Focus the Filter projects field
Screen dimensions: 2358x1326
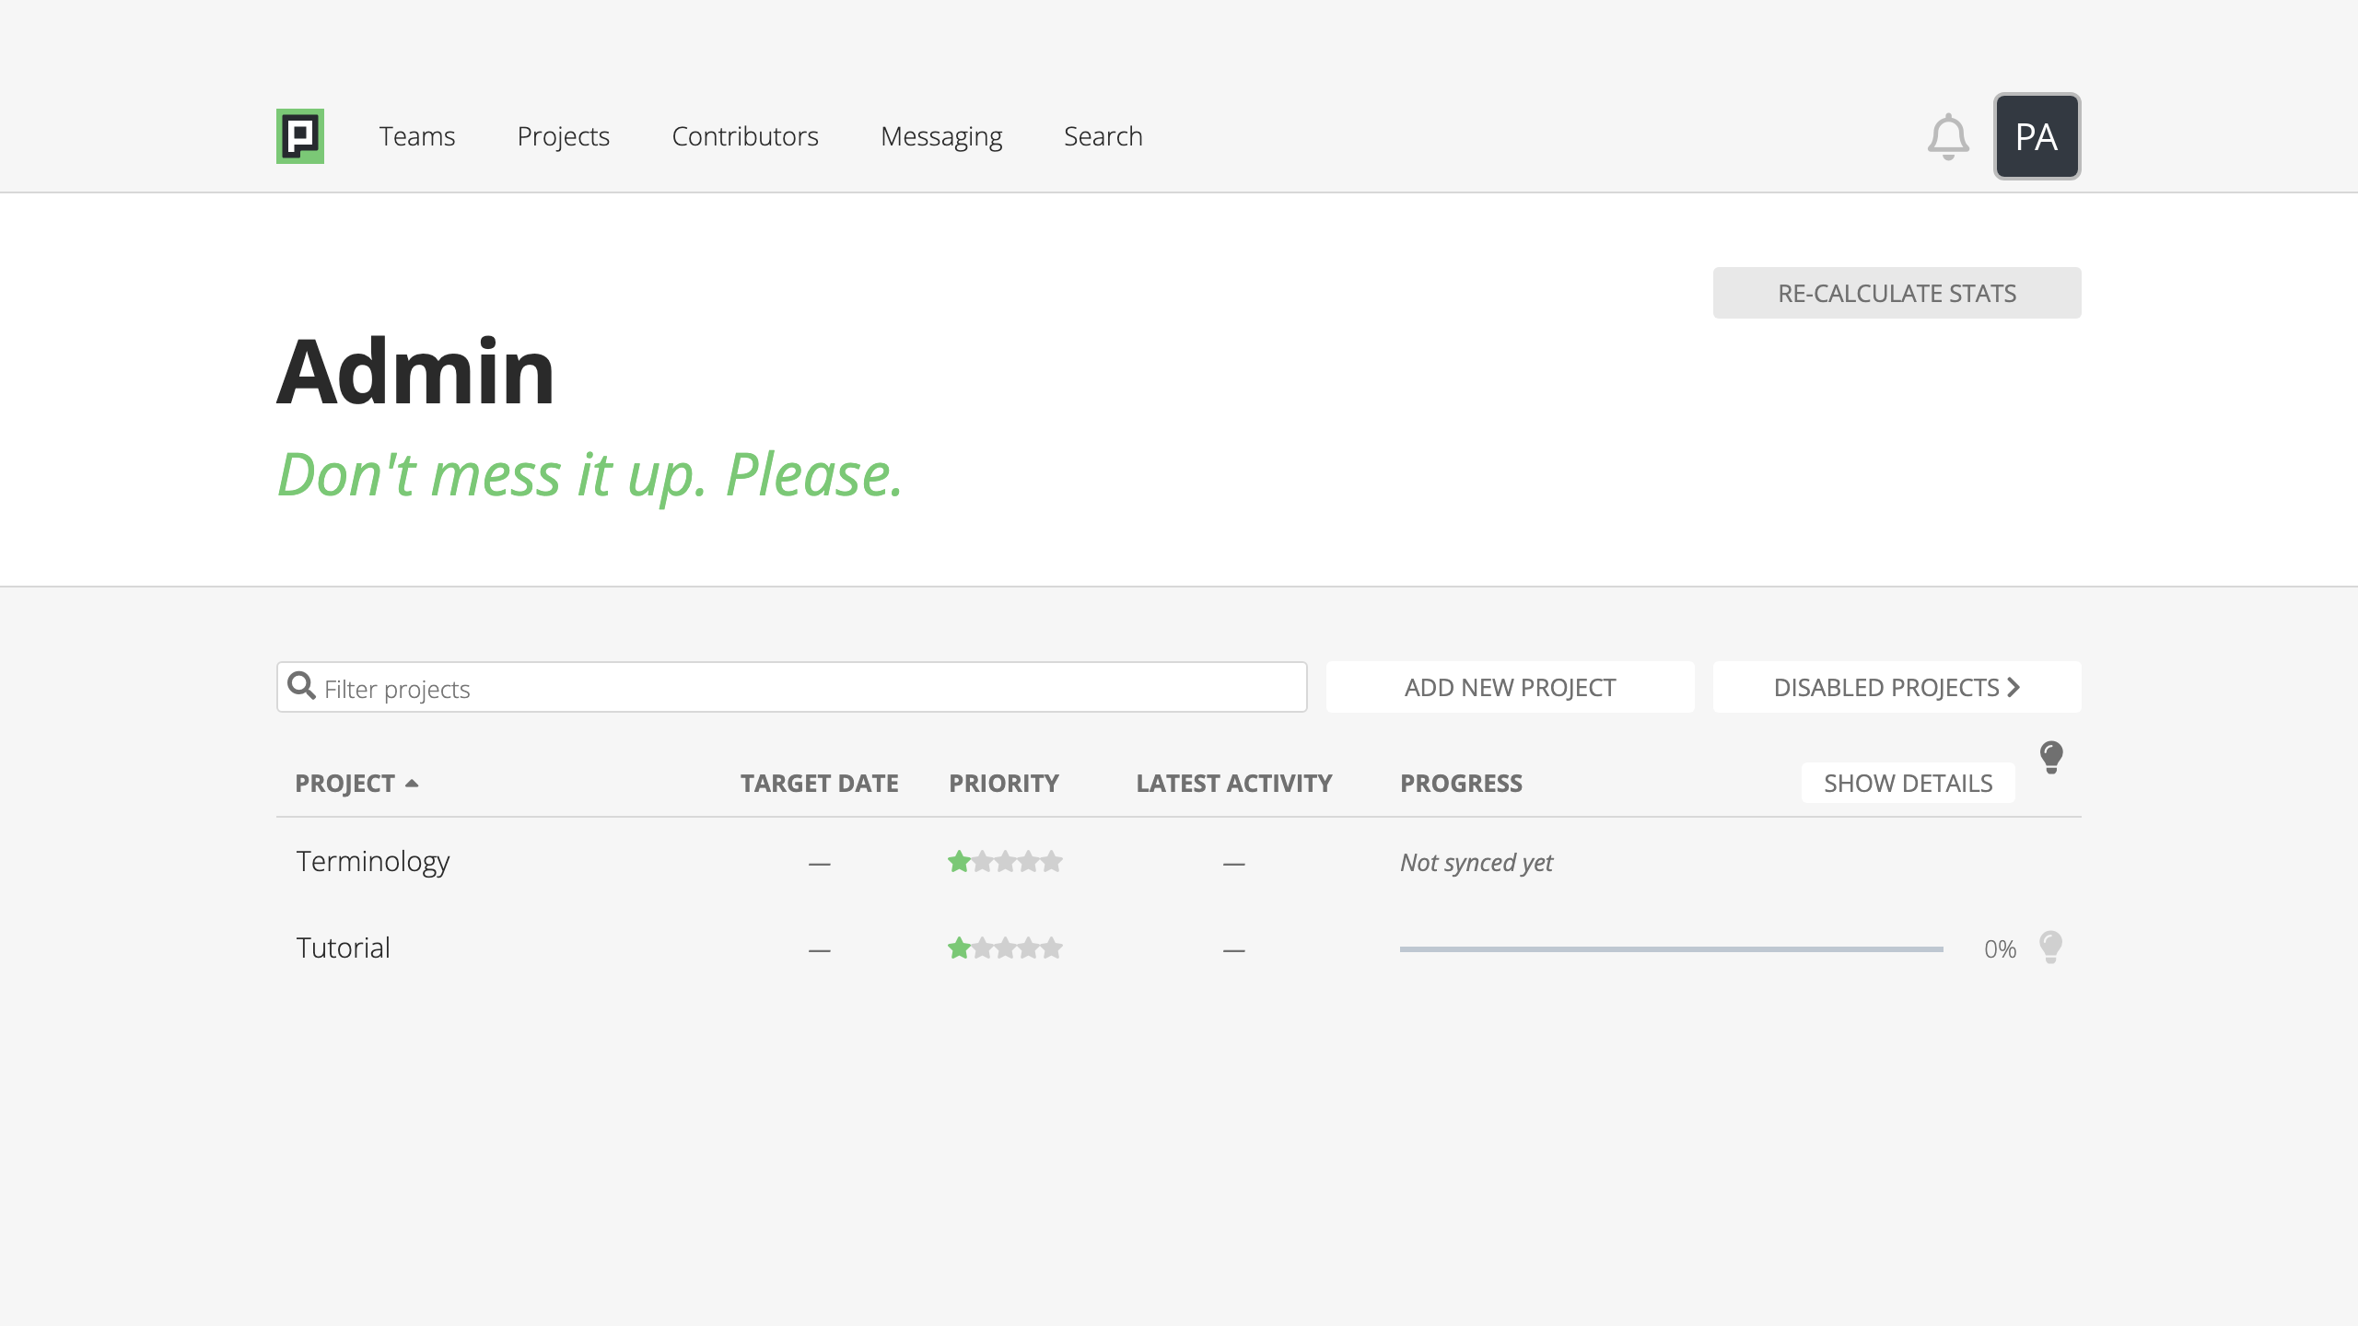792,687
